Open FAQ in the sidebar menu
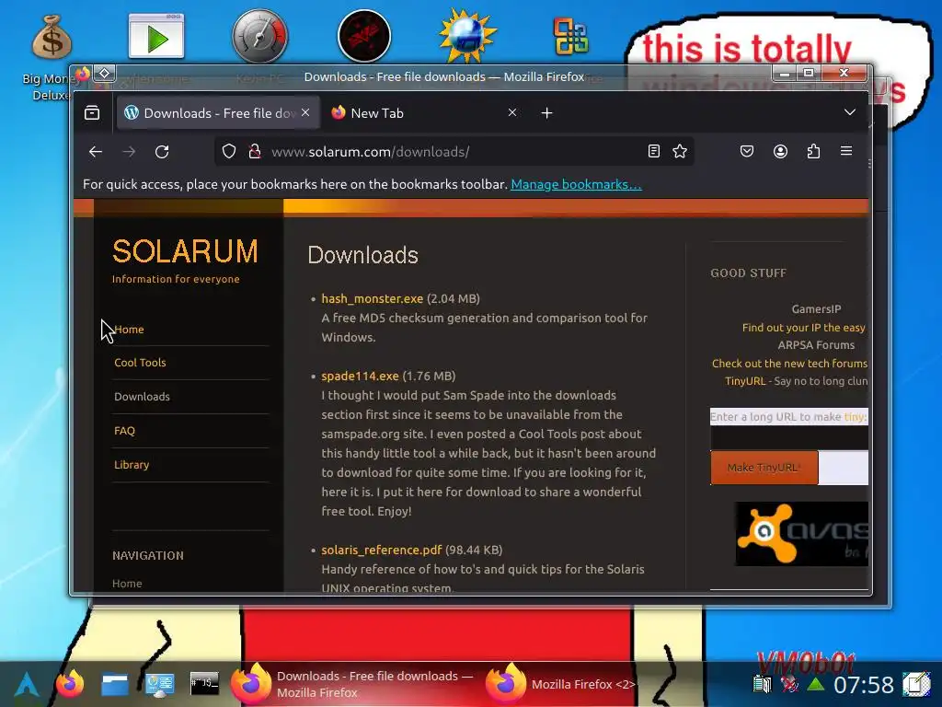This screenshot has height=707, width=942. pos(124,431)
